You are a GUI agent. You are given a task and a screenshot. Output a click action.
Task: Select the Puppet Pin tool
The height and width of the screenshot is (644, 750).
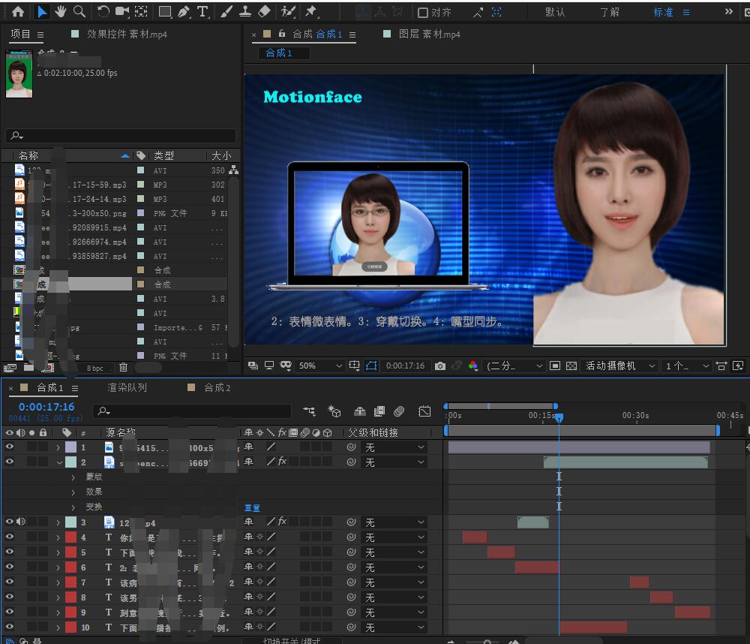(x=311, y=11)
